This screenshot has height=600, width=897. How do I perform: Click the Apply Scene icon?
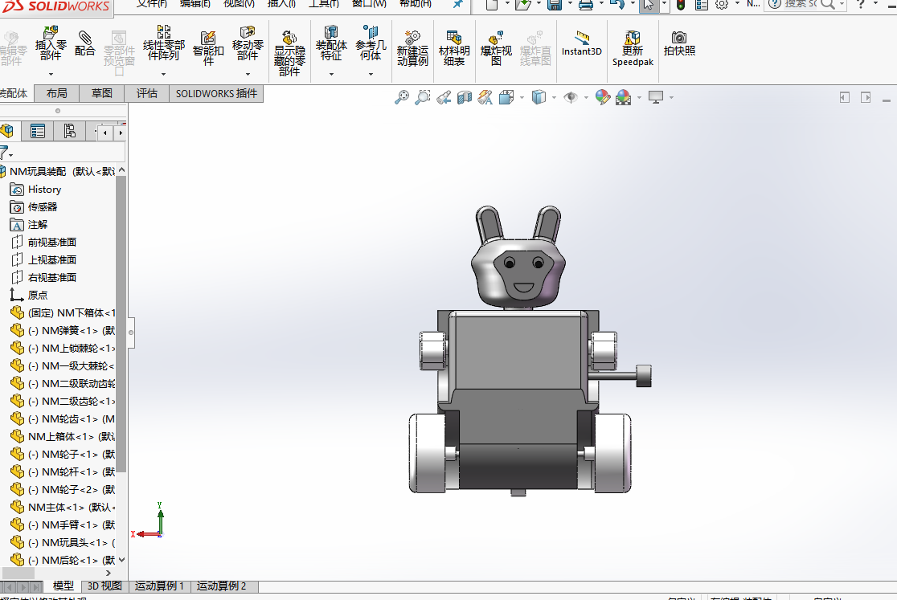[x=624, y=98]
